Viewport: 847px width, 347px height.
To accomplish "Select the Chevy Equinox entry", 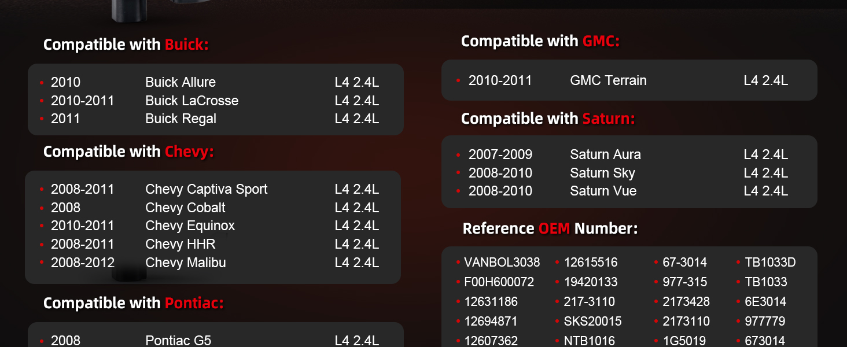I will [190, 226].
